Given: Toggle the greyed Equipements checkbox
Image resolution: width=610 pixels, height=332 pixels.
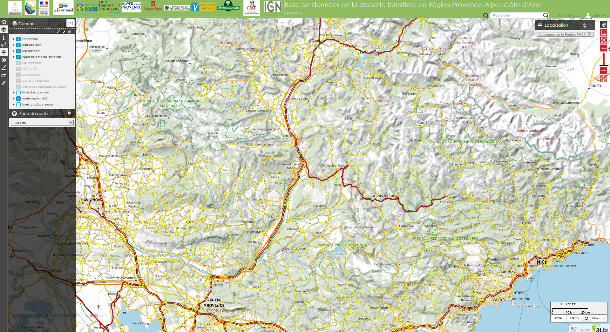Looking at the screenshot, I should (18, 63).
